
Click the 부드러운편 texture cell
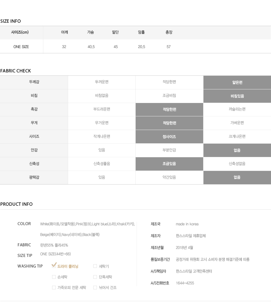102,109
